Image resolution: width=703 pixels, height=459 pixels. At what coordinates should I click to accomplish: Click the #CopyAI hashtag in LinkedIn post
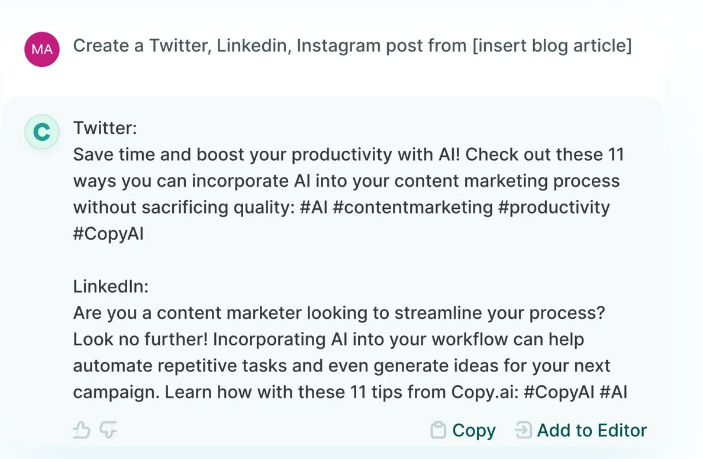(559, 392)
